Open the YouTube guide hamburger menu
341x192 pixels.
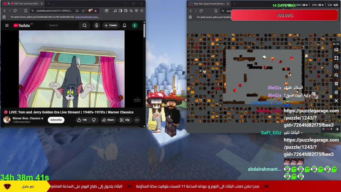(7, 25)
